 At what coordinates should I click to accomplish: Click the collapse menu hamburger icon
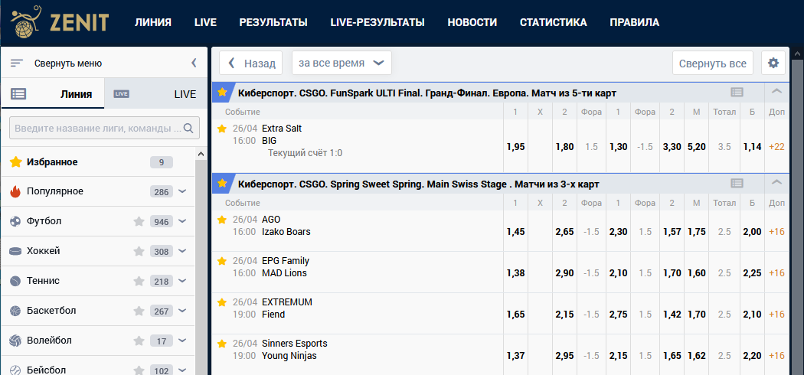[x=17, y=63]
